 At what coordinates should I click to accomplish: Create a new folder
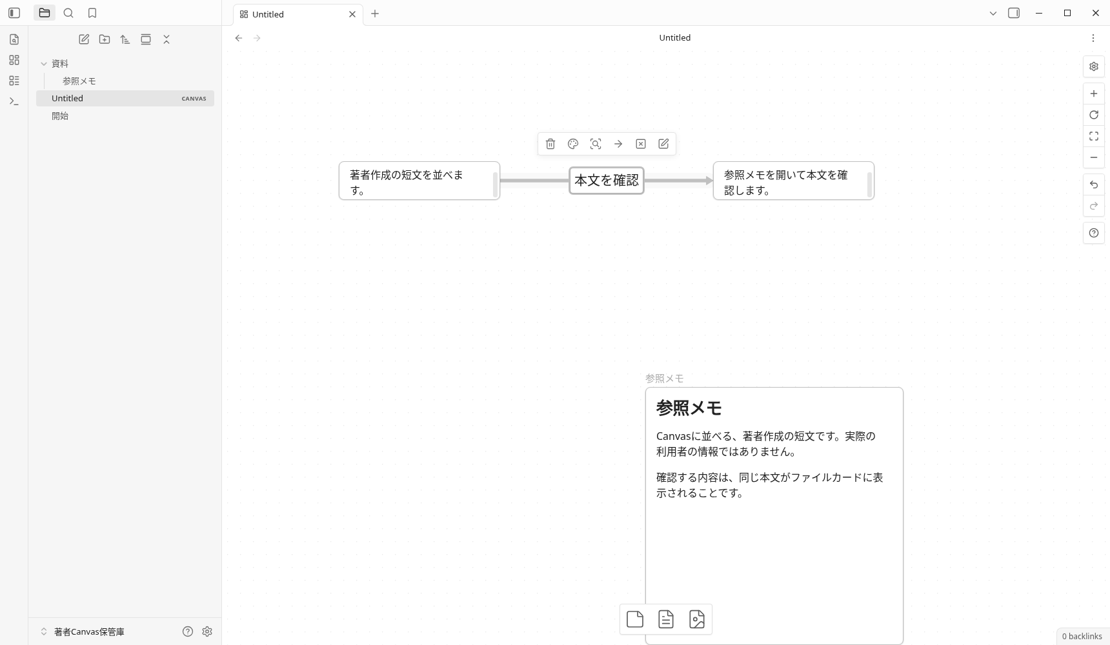tap(105, 39)
